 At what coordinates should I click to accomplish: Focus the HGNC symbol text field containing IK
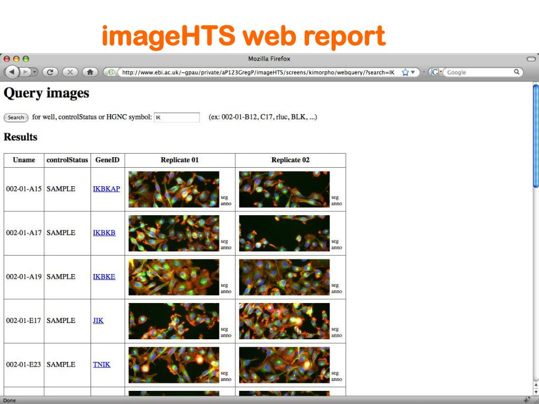[177, 117]
